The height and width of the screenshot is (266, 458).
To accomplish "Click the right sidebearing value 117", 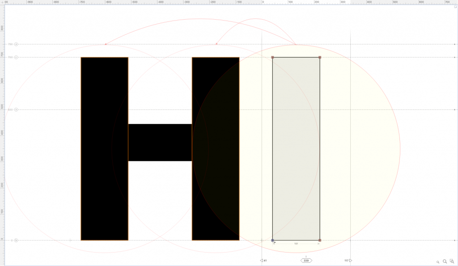I will click(347, 261).
